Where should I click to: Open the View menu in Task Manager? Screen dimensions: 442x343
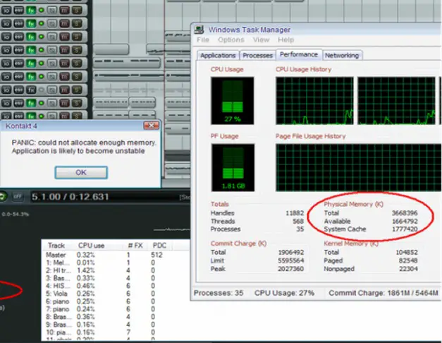tap(261, 40)
